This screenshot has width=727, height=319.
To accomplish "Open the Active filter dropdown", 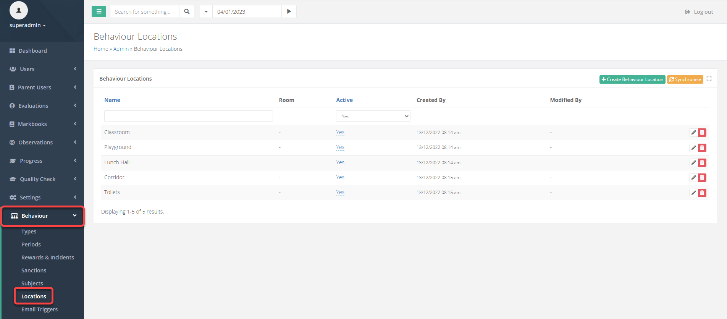I will pyautogui.click(x=373, y=116).
